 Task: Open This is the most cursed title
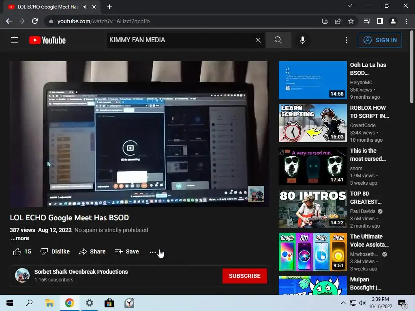click(x=368, y=155)
